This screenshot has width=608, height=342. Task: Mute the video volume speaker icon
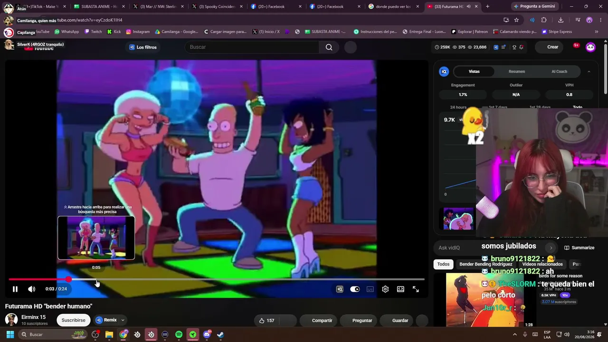[x=31, y=289]
